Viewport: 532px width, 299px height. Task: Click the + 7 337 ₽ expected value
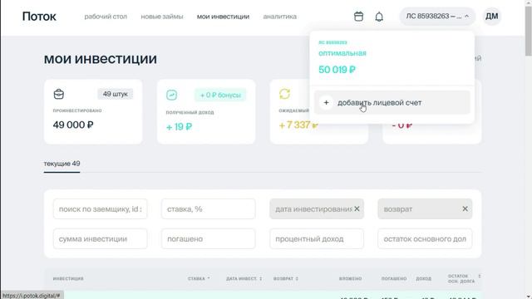click(298, 125)
